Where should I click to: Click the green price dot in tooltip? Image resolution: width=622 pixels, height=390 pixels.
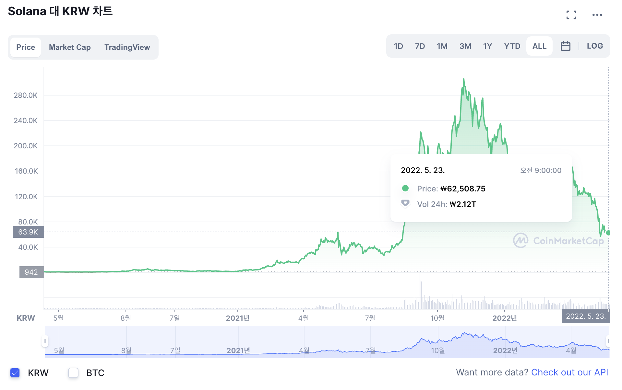405,188
